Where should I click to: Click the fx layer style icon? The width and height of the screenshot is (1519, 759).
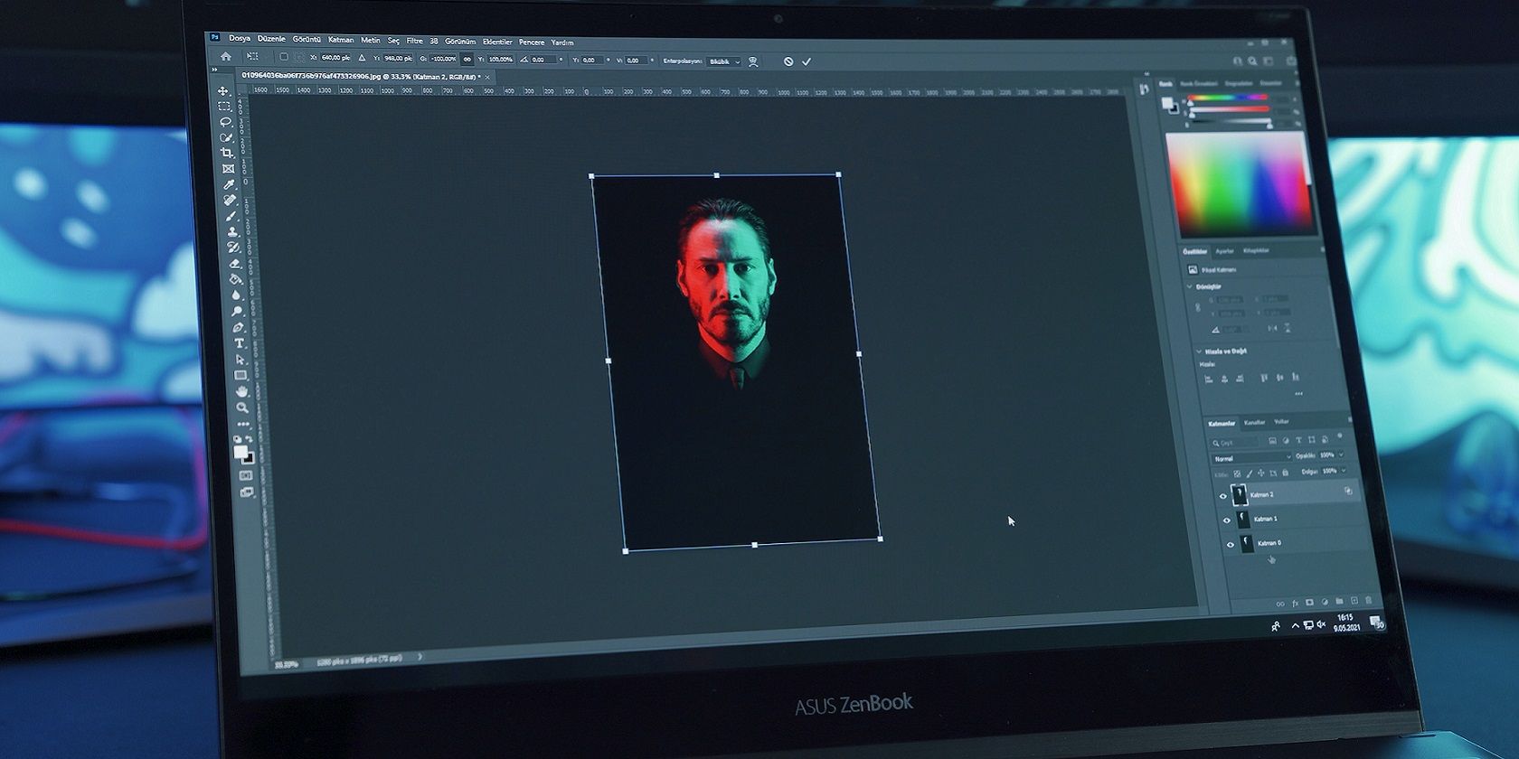tap(1295, 603)
